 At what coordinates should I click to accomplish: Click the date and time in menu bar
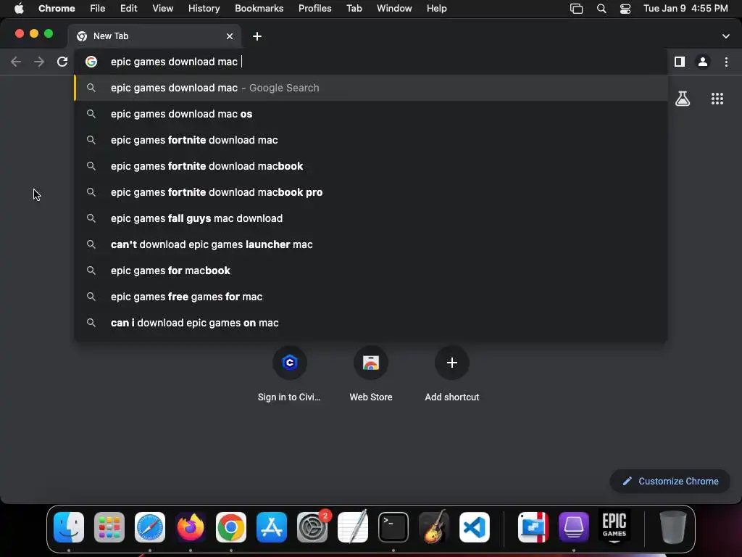tap(685, 9)
